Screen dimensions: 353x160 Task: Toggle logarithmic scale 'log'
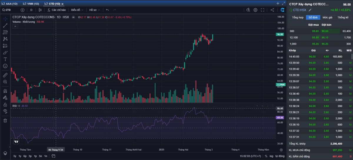pos(271,156)
